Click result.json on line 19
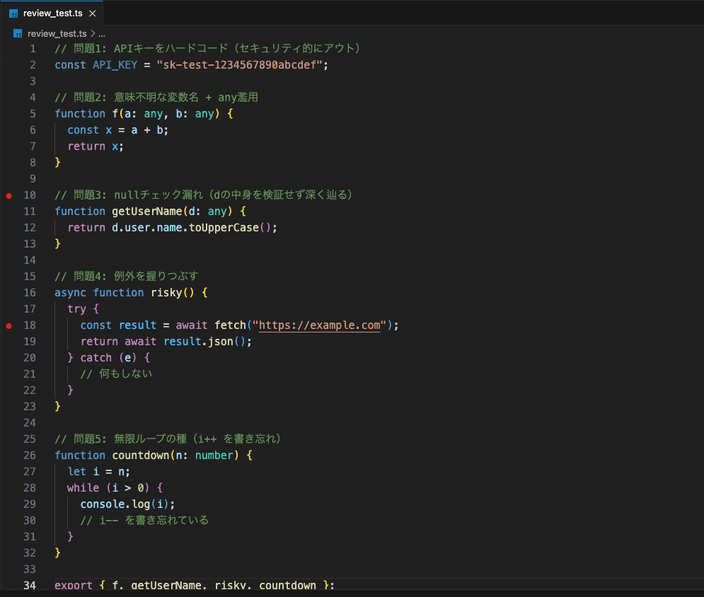704x597 pixels. tap(198, 342)
